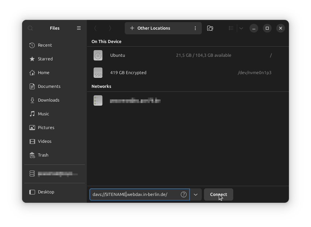Click the search folder icon in toolbar
Image resolution: width=311 pixels, height=227 pixels.
pyautogui.click(x=210, y=28)
